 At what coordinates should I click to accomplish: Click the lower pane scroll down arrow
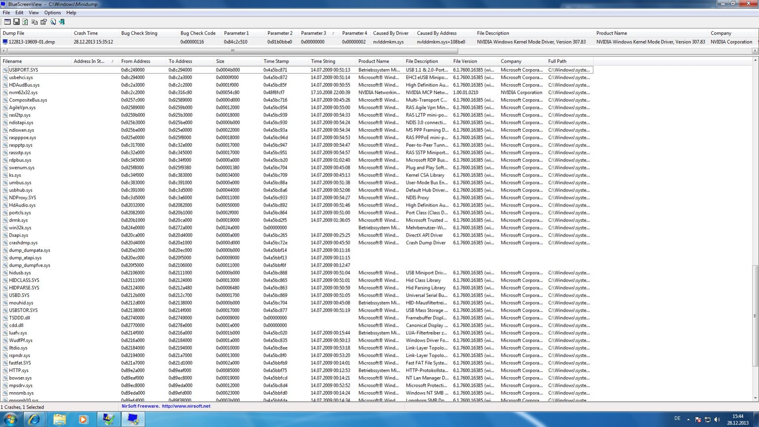point(755,398)
